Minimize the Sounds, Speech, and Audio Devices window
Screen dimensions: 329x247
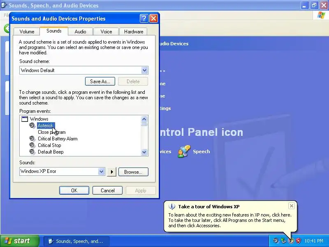(304, 5)
